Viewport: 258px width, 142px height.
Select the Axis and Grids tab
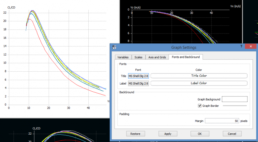coord(157,57)
